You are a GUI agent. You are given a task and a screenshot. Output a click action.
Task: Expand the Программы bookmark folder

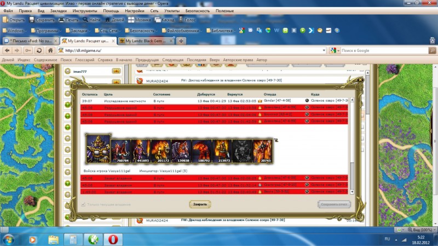click(x=46, y=31)
